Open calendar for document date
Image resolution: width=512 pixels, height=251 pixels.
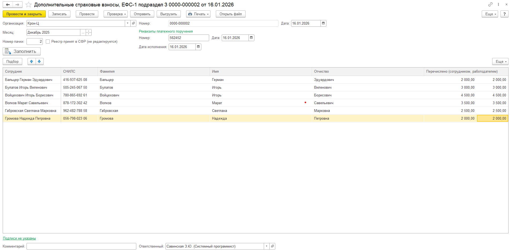point(323,23)
